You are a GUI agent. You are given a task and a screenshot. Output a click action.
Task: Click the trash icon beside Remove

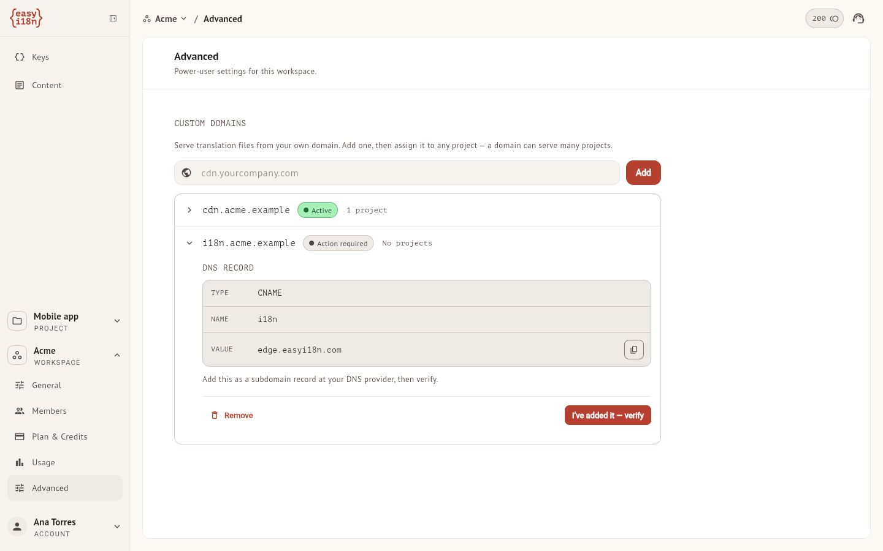(x=215, y=415)
